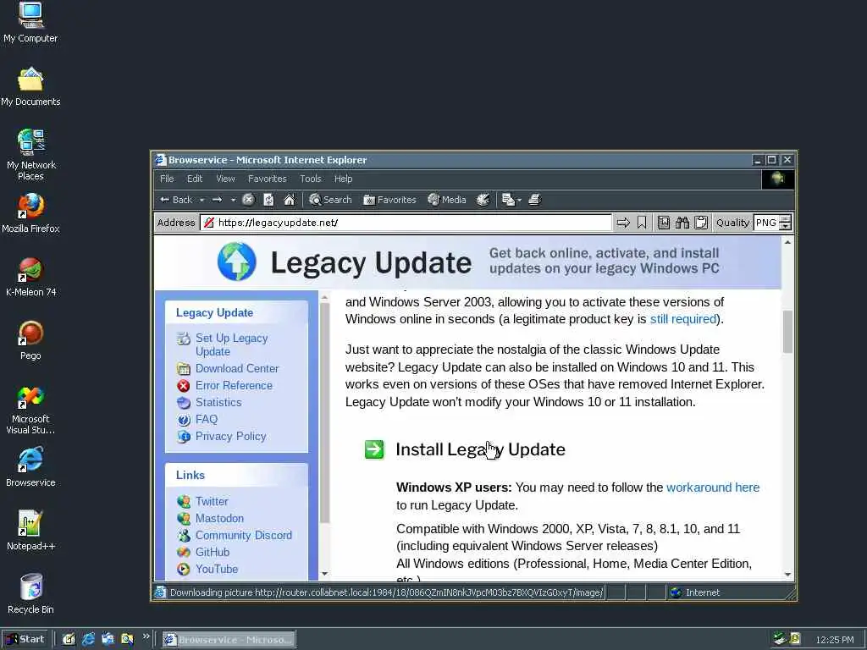Screen dimensions: 867x650
Task: Click the bookmark icon beside address bar
Action: tap(642, 223)
